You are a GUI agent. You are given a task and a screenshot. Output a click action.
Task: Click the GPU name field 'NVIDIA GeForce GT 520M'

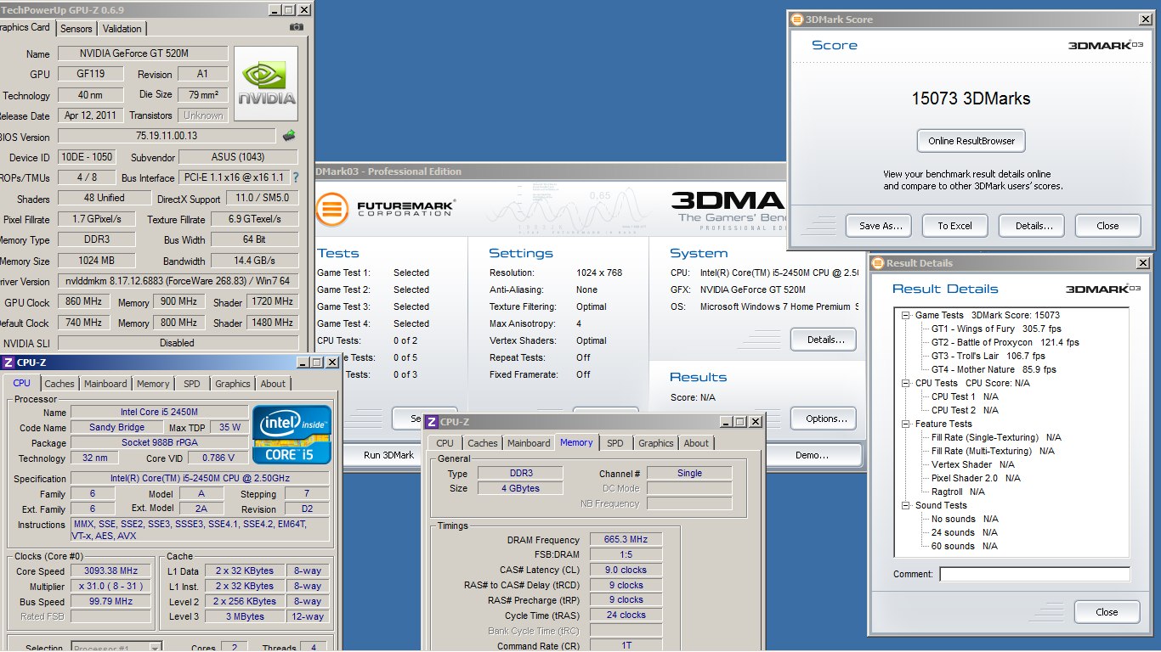pos(143,53)
